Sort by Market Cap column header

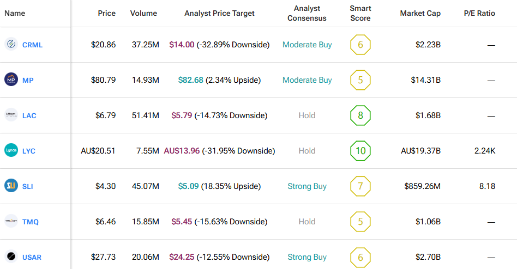point(420,13)
